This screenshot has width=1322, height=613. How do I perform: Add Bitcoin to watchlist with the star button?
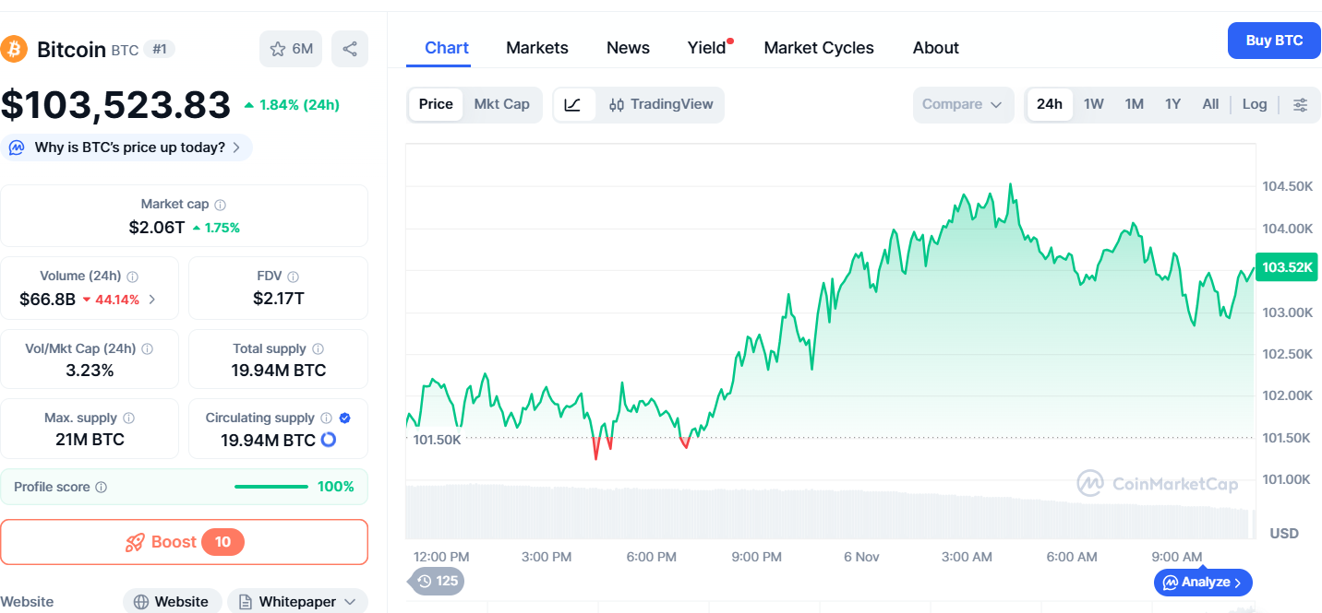(291, 49)
